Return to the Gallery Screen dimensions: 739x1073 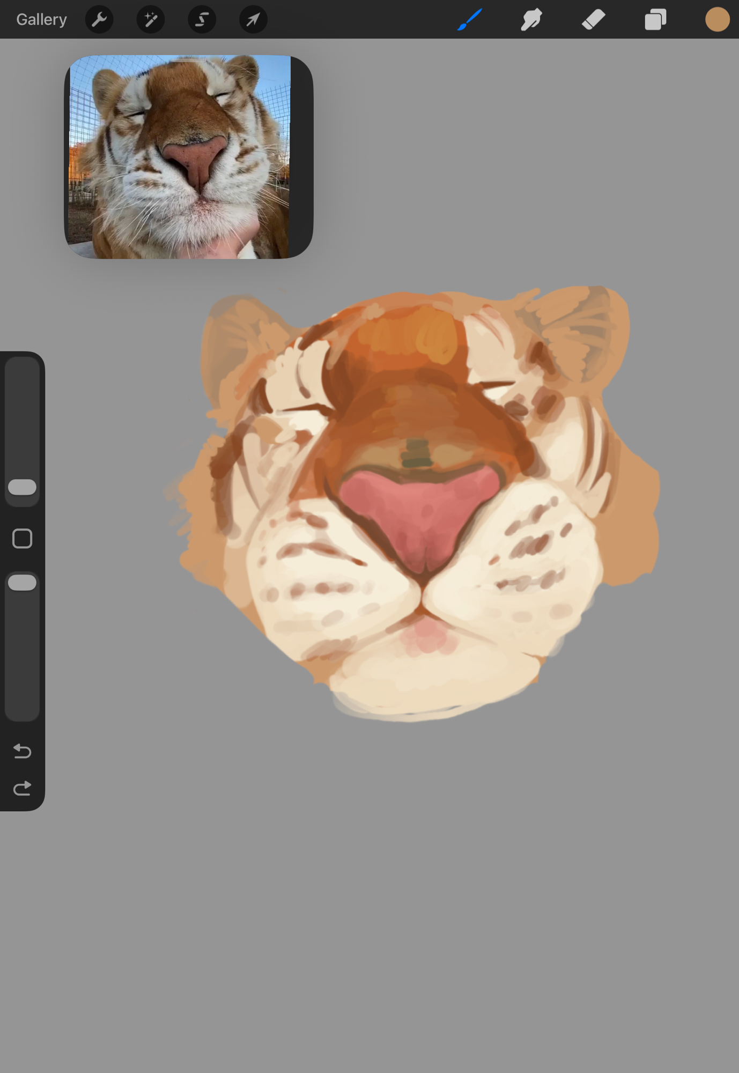point(41,20)
